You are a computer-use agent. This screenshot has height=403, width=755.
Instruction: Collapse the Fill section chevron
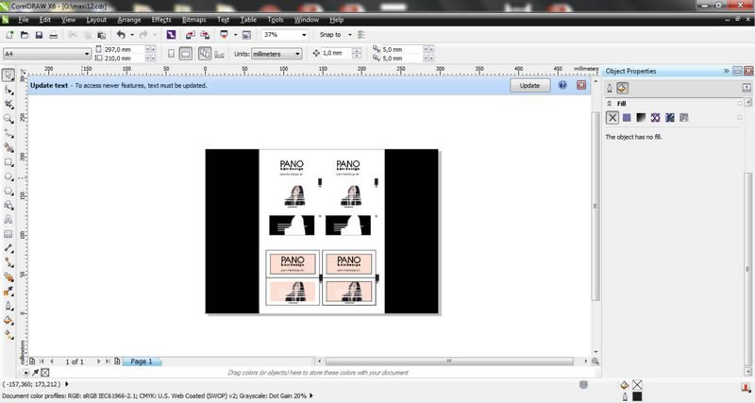[609, 104]
